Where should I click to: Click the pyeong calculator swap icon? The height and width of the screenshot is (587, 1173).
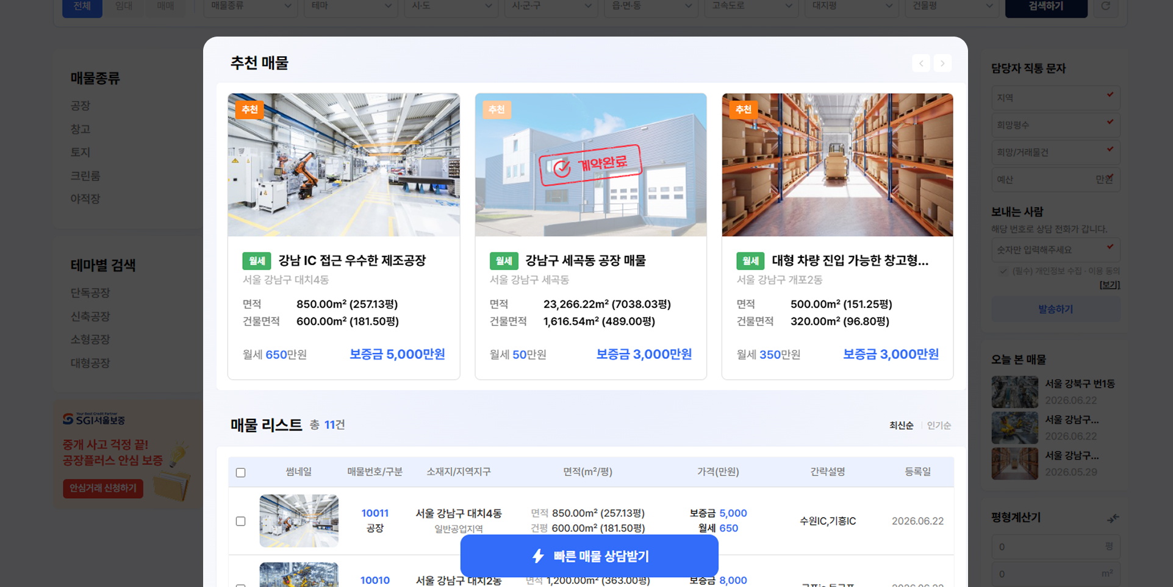(x=1113, y=518)
